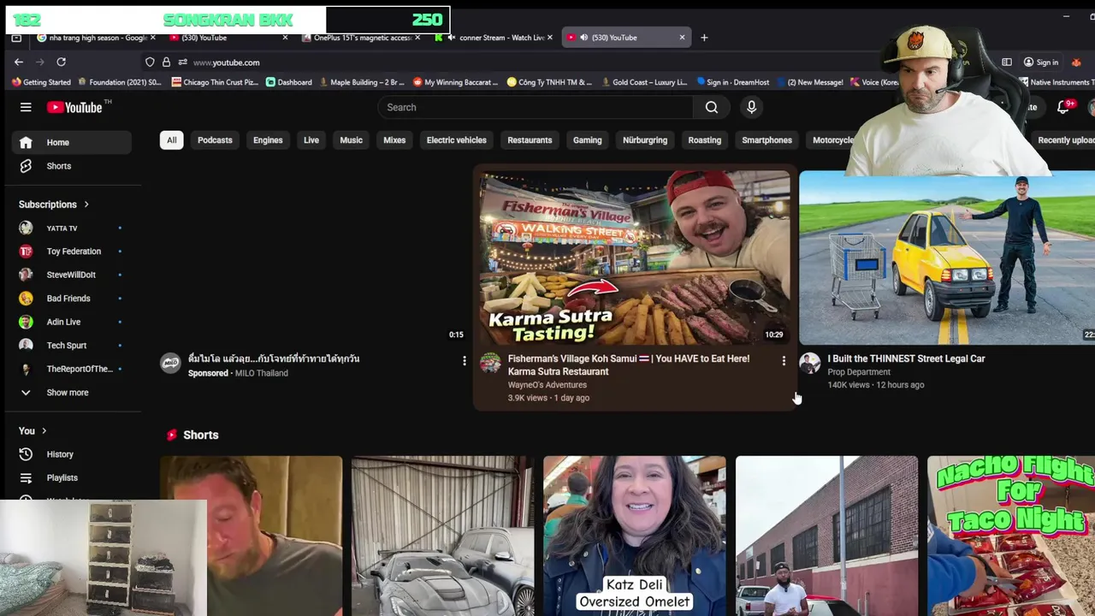Click the padlock site info icon
The image size is (1095, 616).
[166, 62]
